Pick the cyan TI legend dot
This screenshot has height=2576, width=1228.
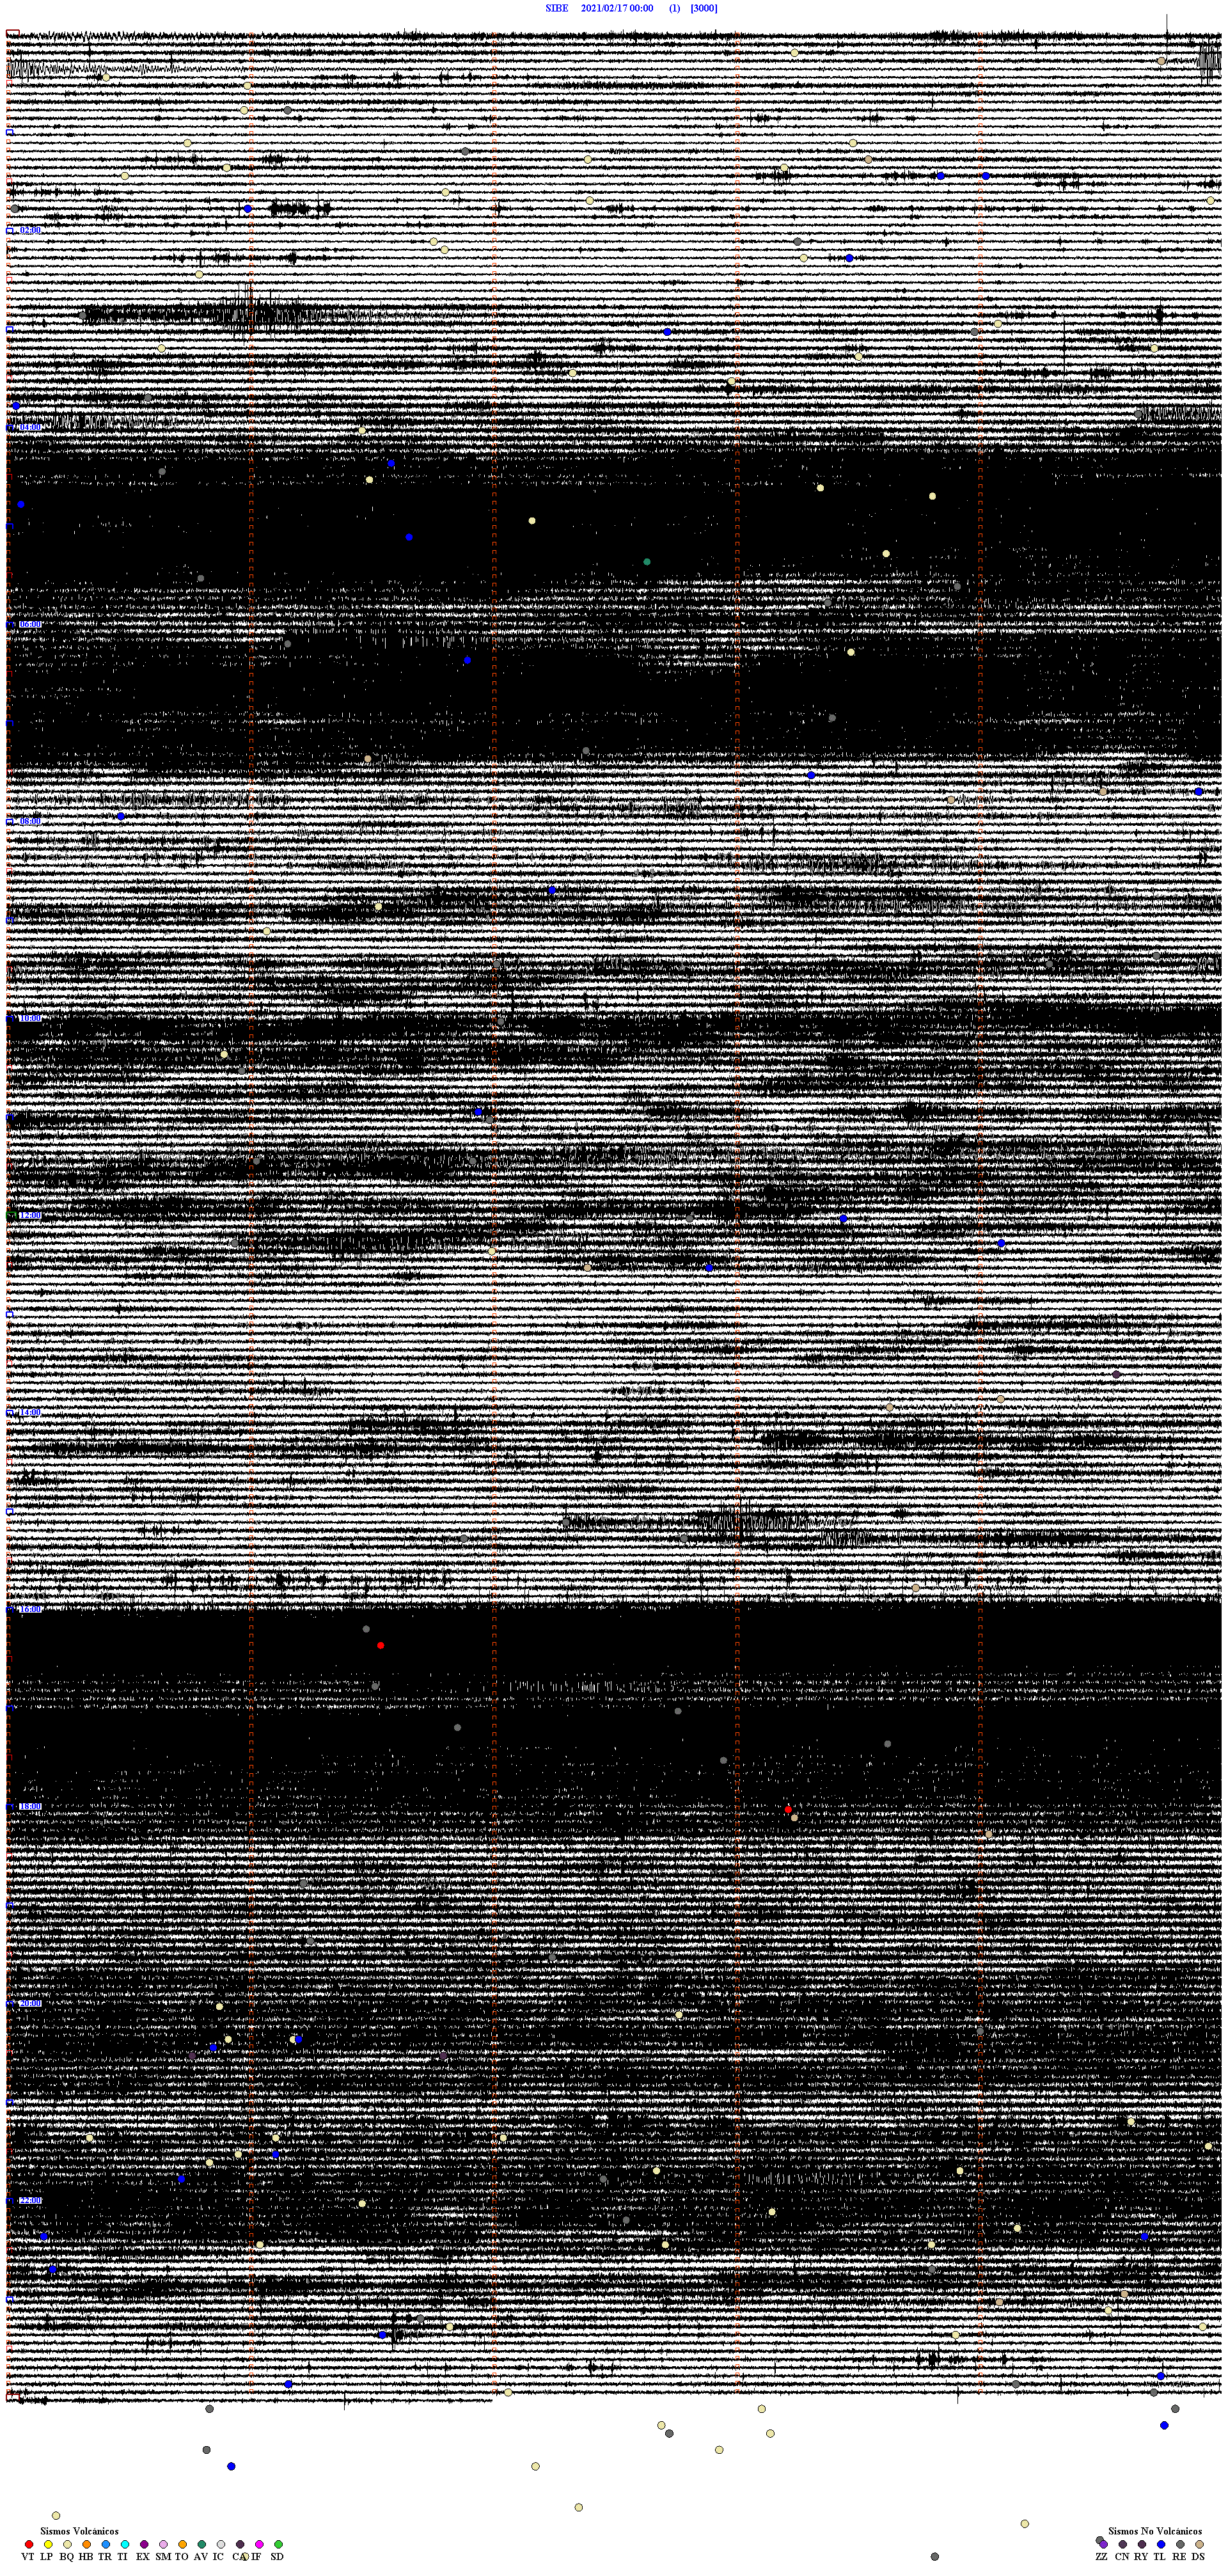coord(125,2544)
